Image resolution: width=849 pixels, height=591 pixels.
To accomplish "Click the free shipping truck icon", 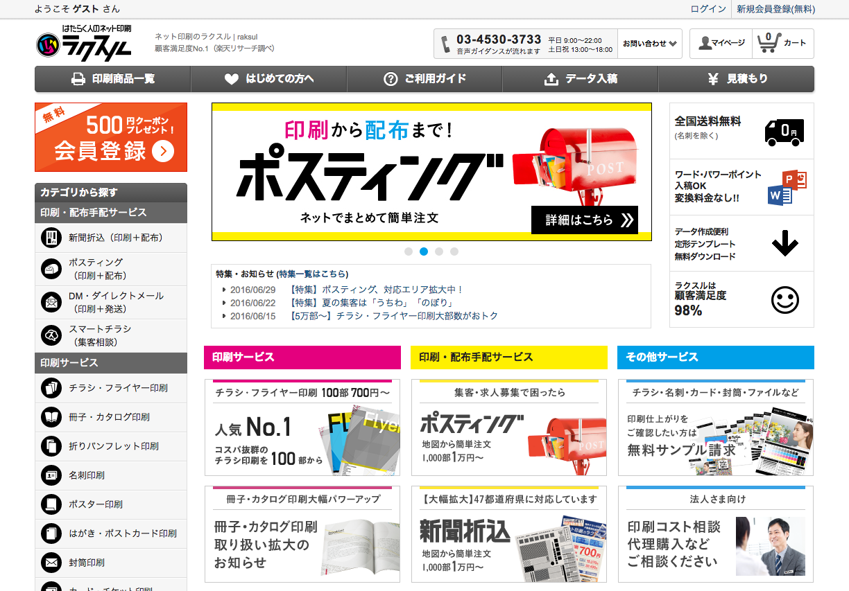I will (784, 131).
